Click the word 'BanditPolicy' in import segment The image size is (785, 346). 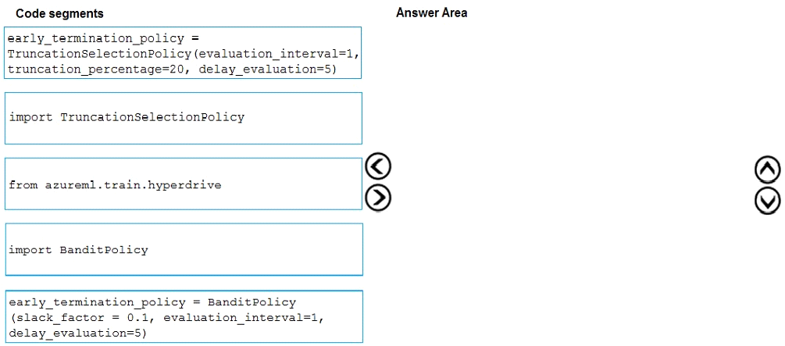point(104,250)
